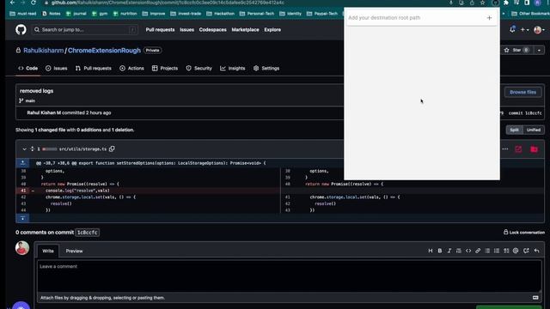Switch to the comment Preview tab
The width and height of the screenshot is (550, 309).
[x=75, y=251]
